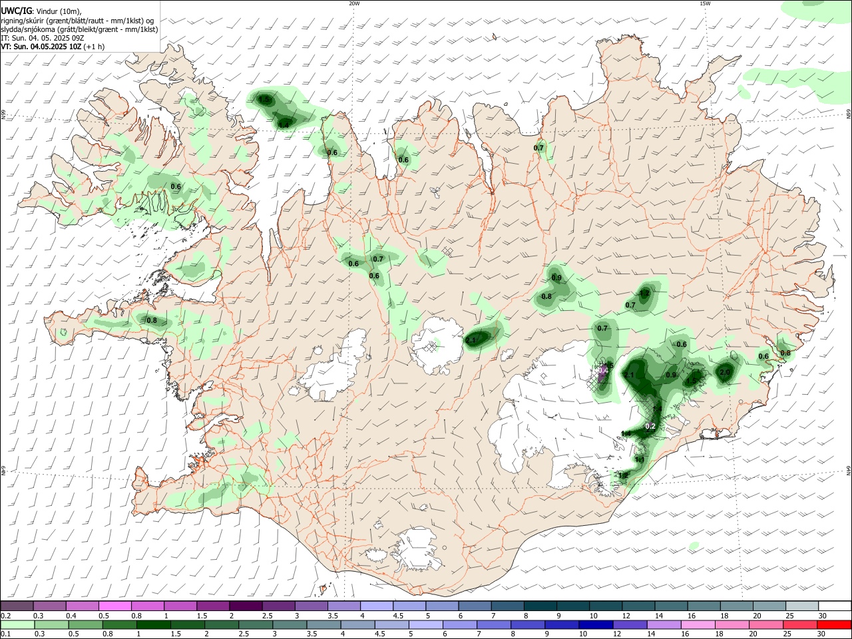Image resolution: width=852 pixels, height=639 pixels.
Task: Click the white "0.2" value in the hatched area
Action: 651,427
